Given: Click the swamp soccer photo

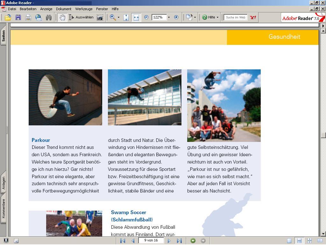Looking at the screenshot, I should coord(74,223).
